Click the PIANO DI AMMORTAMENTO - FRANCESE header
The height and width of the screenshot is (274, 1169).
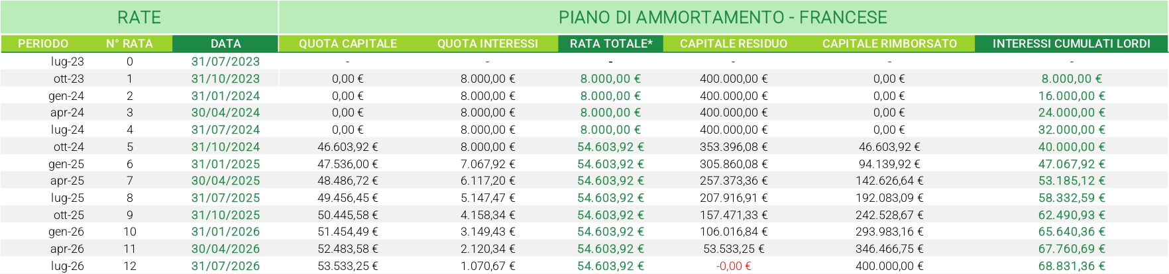point(723,17)
